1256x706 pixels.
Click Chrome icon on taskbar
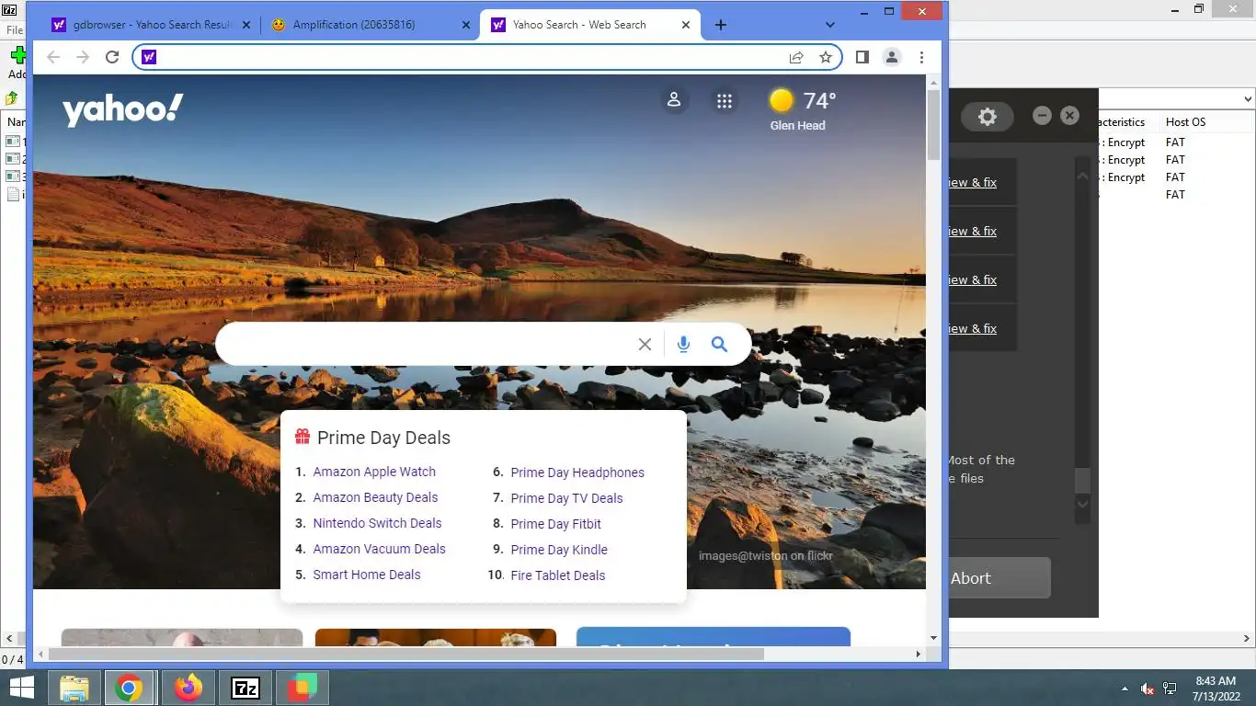pyautogui.click(x=129, y=688)
